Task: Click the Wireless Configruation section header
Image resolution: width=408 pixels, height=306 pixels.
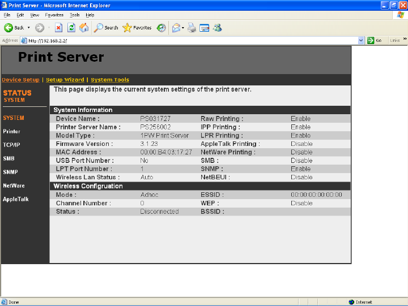Action: tap(200, 186)
